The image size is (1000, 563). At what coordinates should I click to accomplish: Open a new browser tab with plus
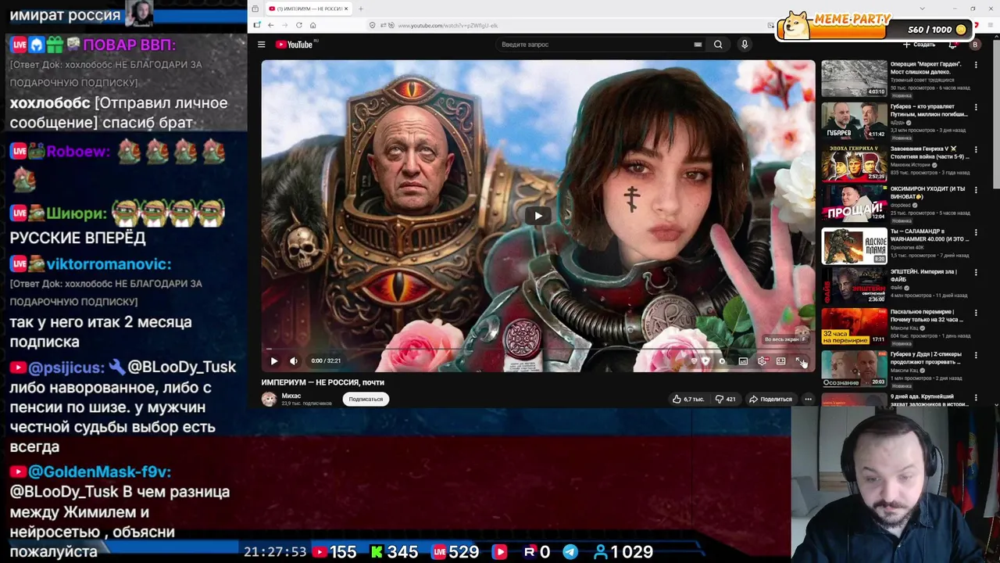[x=360, y=9]
